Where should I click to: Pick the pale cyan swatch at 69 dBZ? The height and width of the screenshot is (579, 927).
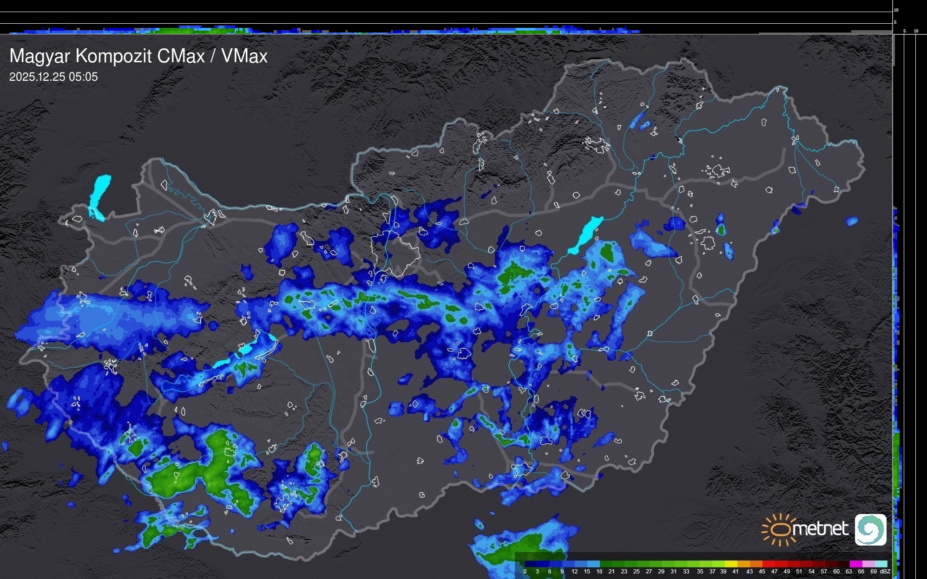[x=881, y=564]
